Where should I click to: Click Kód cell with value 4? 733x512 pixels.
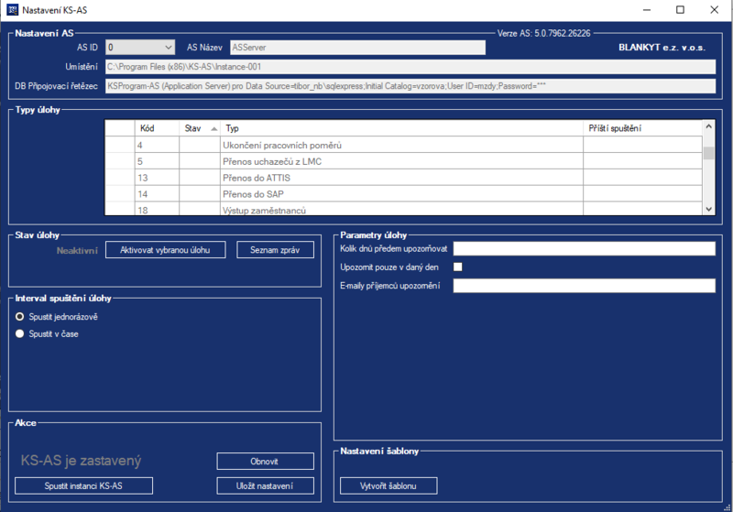pyautogui.click(x=157, y=146)
